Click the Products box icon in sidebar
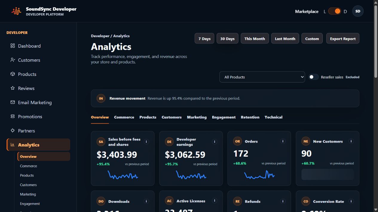Image resolution: width=378 pixels, height=212 pixels. 13,74
